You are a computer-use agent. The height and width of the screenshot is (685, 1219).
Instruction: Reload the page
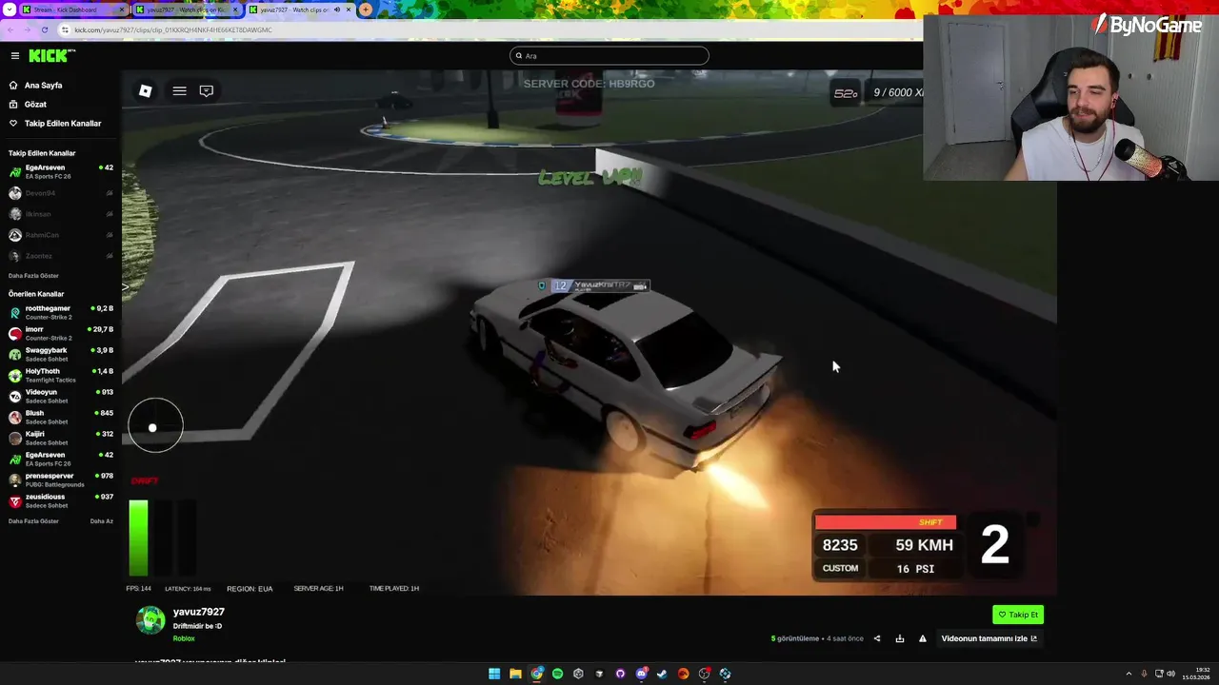pyautogui.click(x=45, y=29)
